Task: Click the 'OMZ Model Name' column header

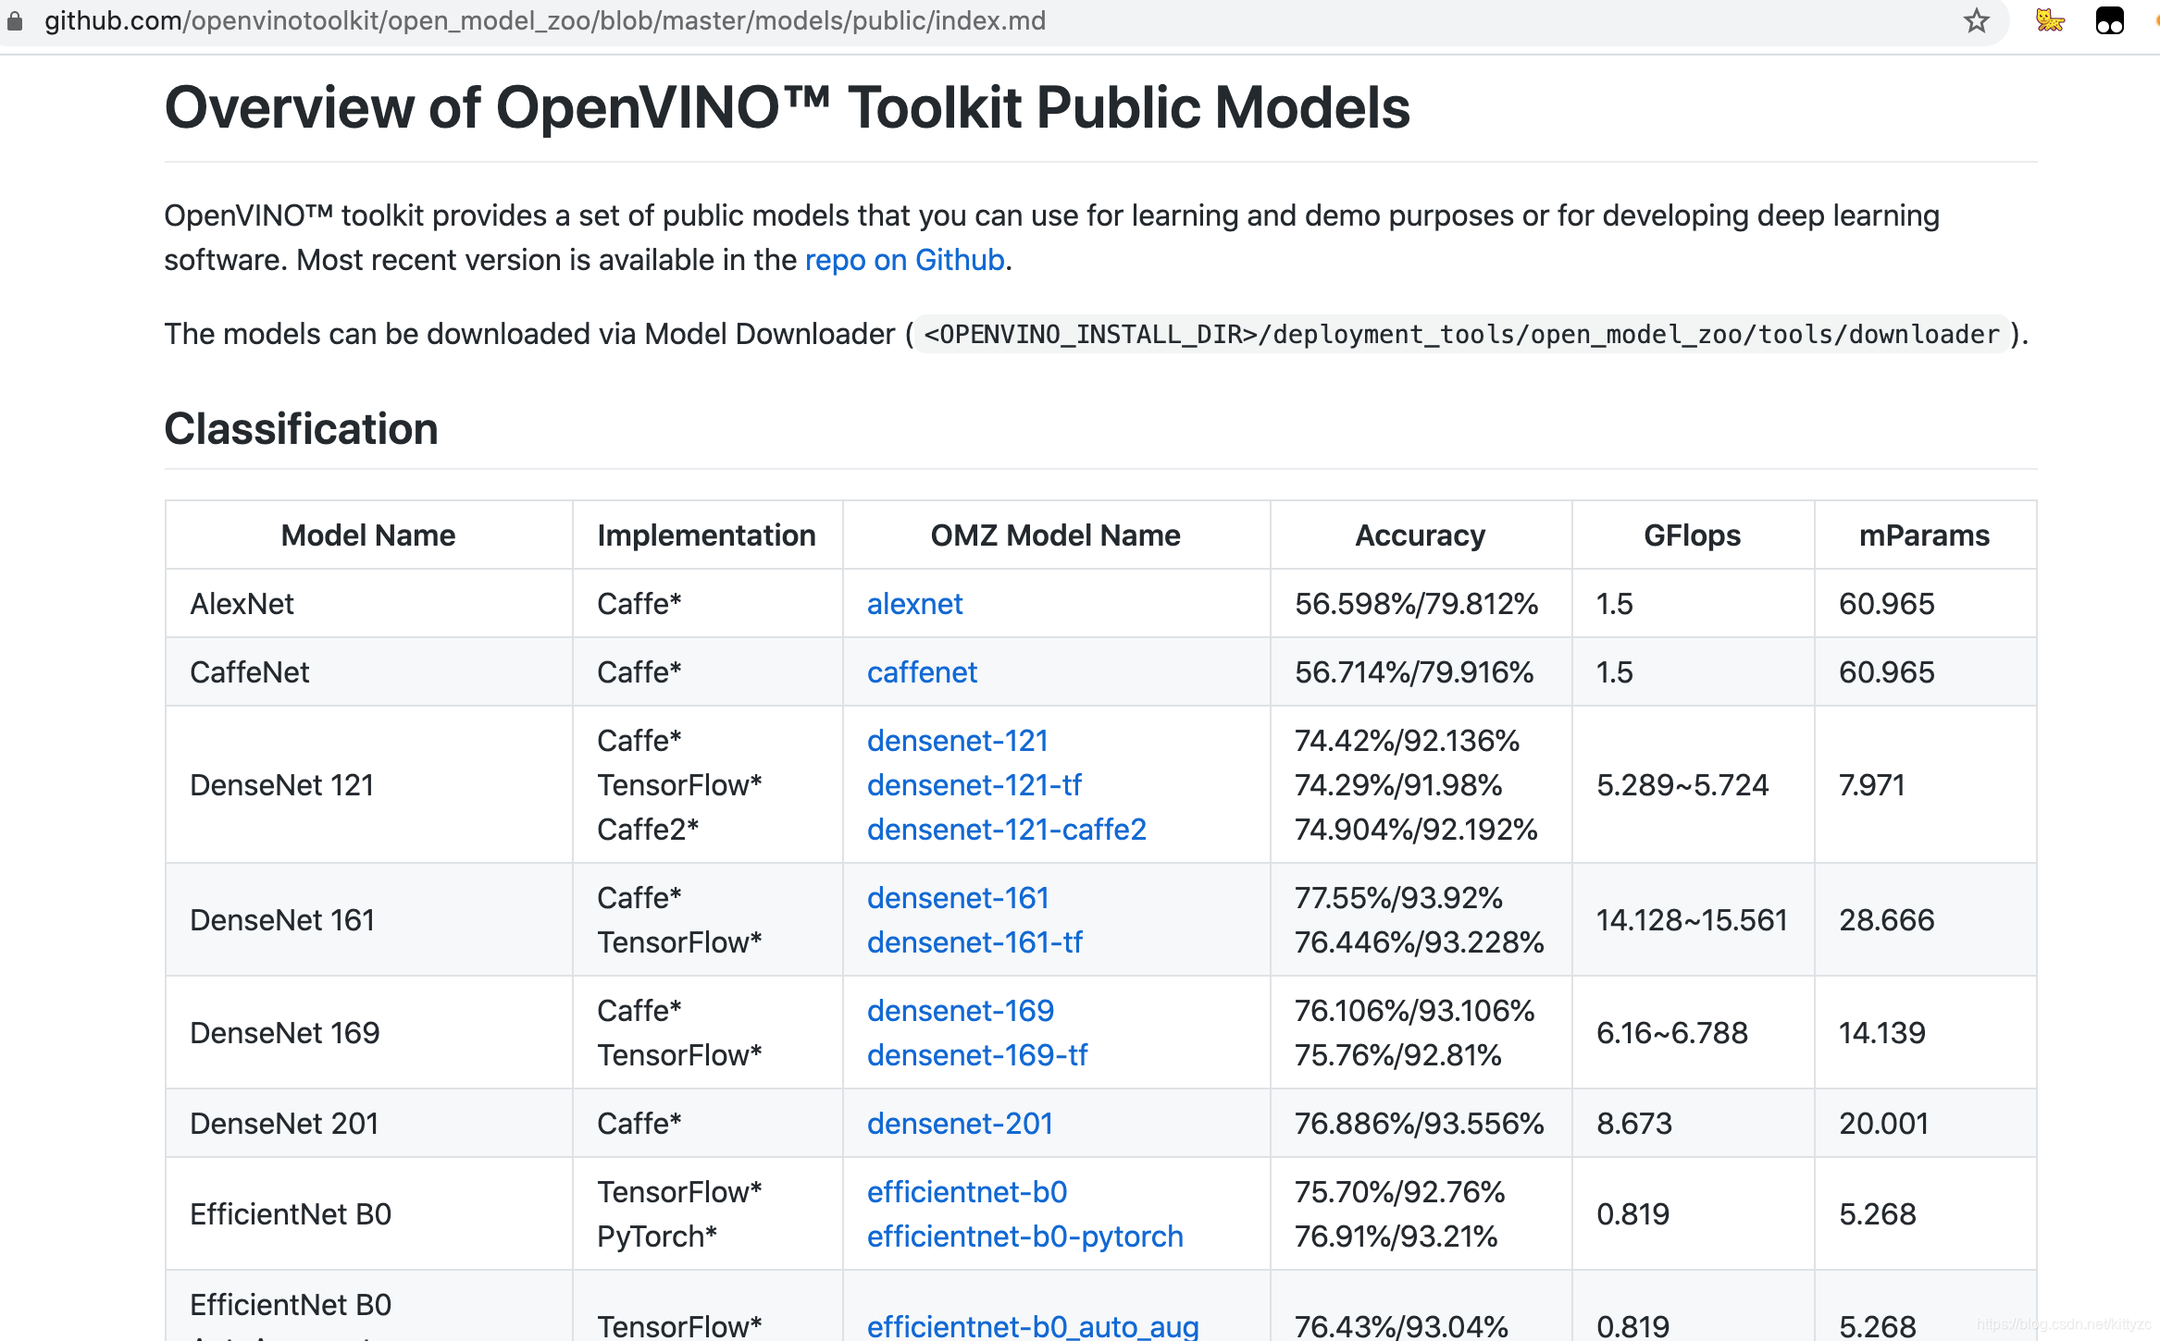Action: coord(1055,535)
